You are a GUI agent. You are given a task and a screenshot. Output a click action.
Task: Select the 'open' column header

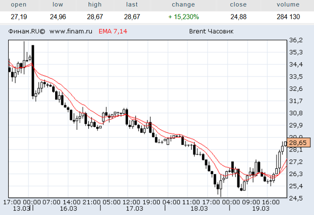tap(18, 5)
